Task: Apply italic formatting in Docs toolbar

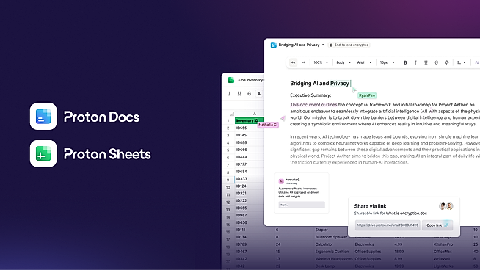Action: 415,62
